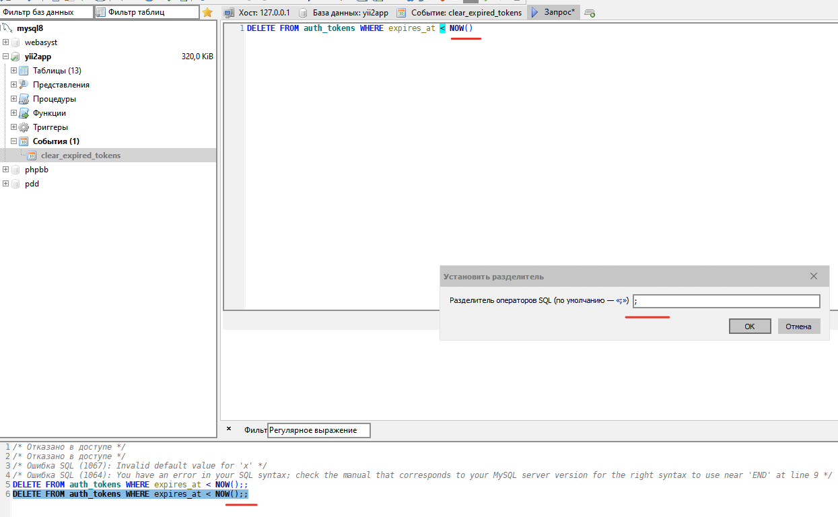Click the Фильтр label beside the regex field

pos(256,430)
